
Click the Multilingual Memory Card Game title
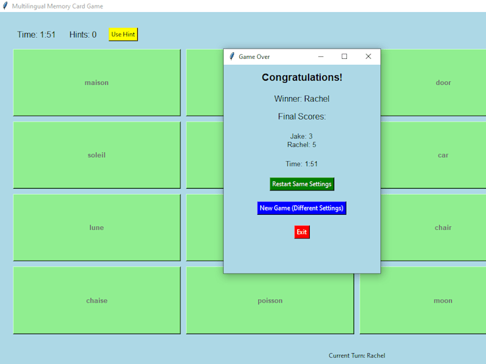pyautogui.click(x=57, y=6)
